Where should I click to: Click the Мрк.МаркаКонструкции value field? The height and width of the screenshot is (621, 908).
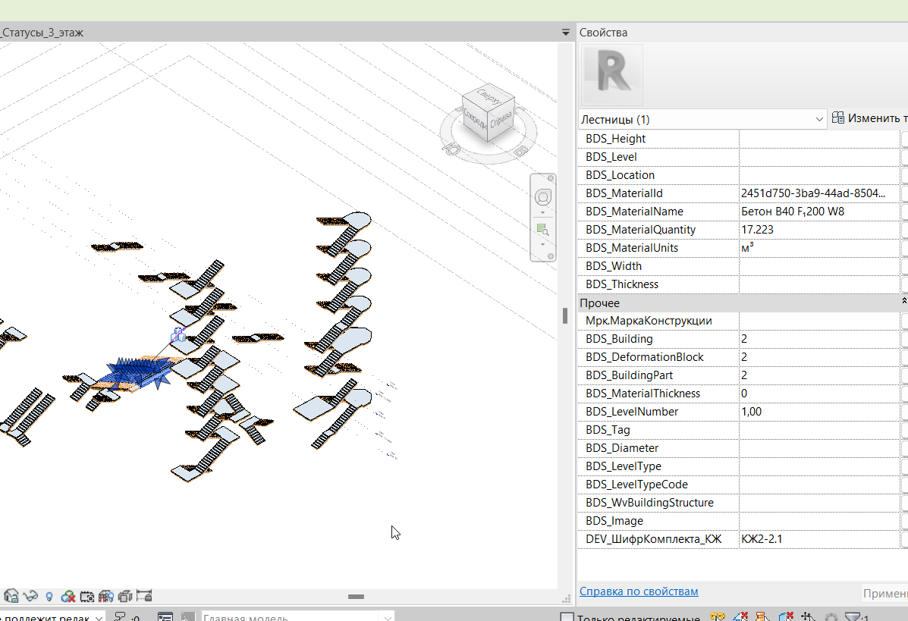pyautogui.click(x=819, y=320)
